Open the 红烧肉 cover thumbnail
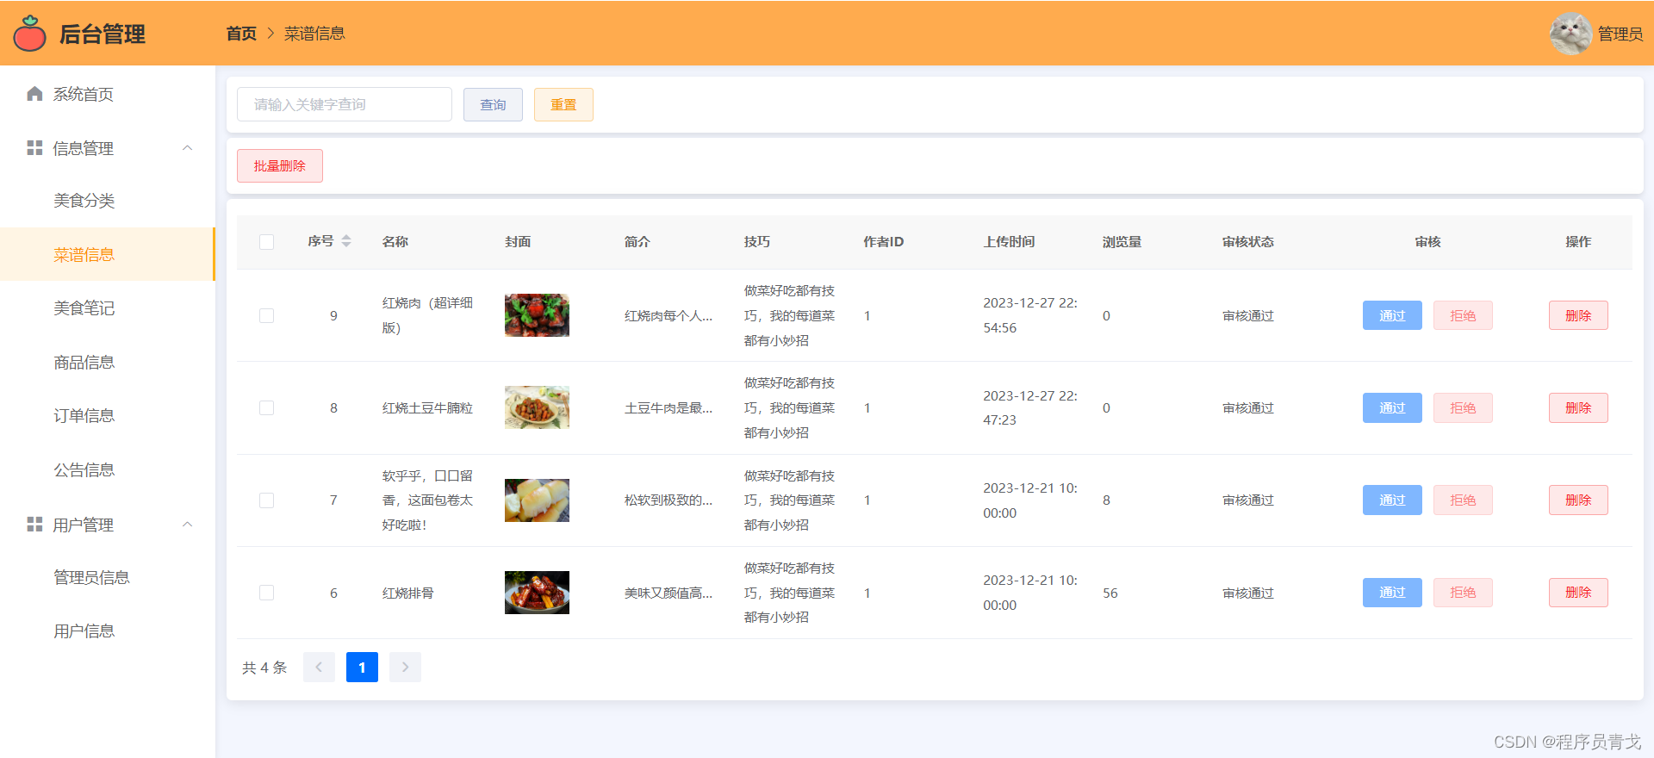 (x=537, y=315)
